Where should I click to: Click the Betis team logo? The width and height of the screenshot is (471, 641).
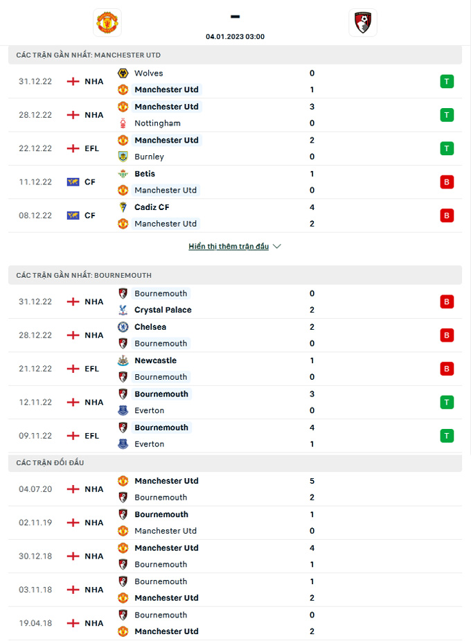(x=123, y=174)
